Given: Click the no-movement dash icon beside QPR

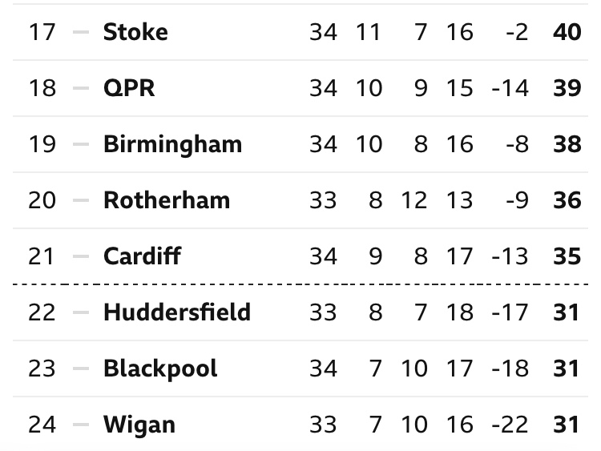Looking at the screenshot, I should coord(80,88).
